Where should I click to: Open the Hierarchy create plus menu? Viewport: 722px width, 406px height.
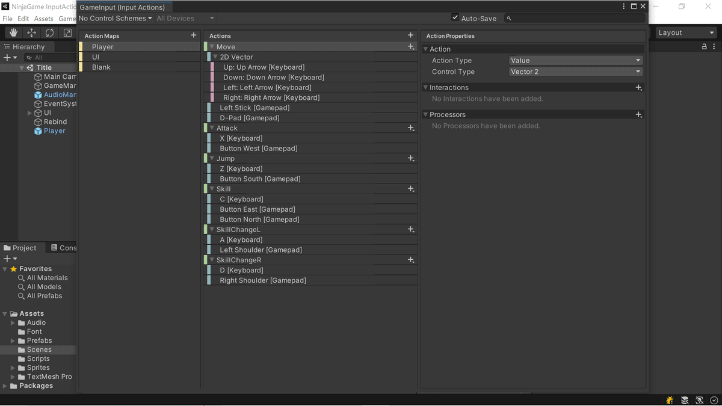pos(10,58)
